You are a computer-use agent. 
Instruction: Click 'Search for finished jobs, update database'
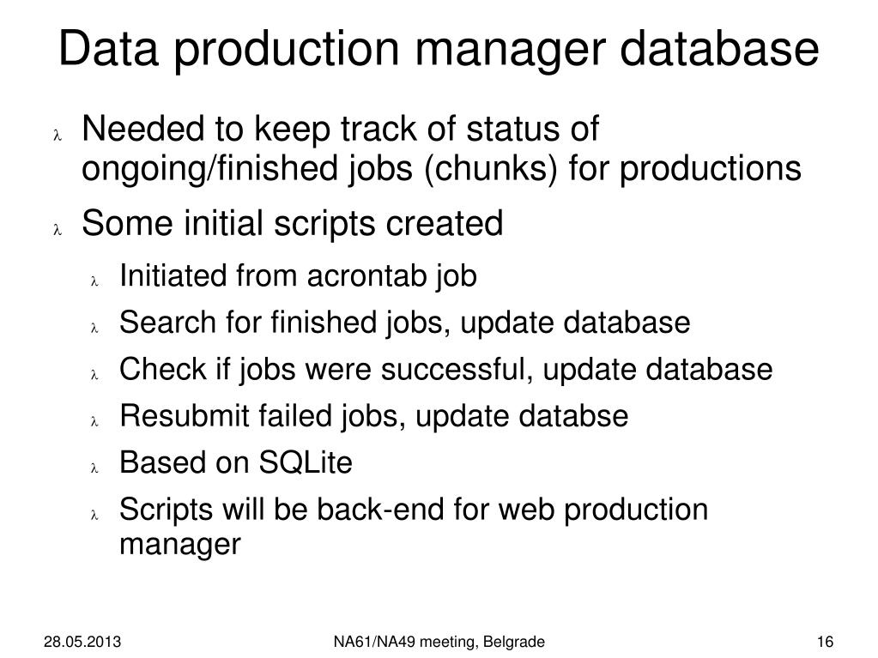click(405, 324)
